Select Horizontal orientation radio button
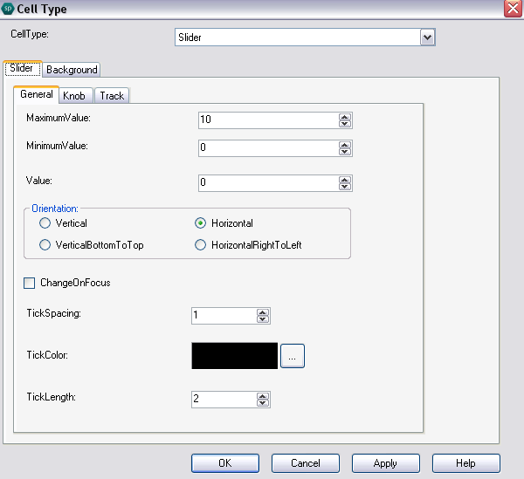524x479 pixels. click(200, 223)
